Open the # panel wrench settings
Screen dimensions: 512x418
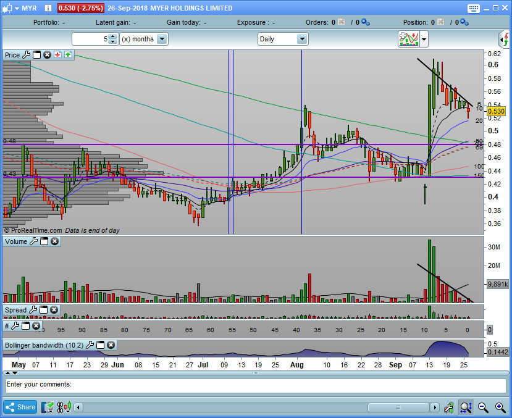(15, 325)
